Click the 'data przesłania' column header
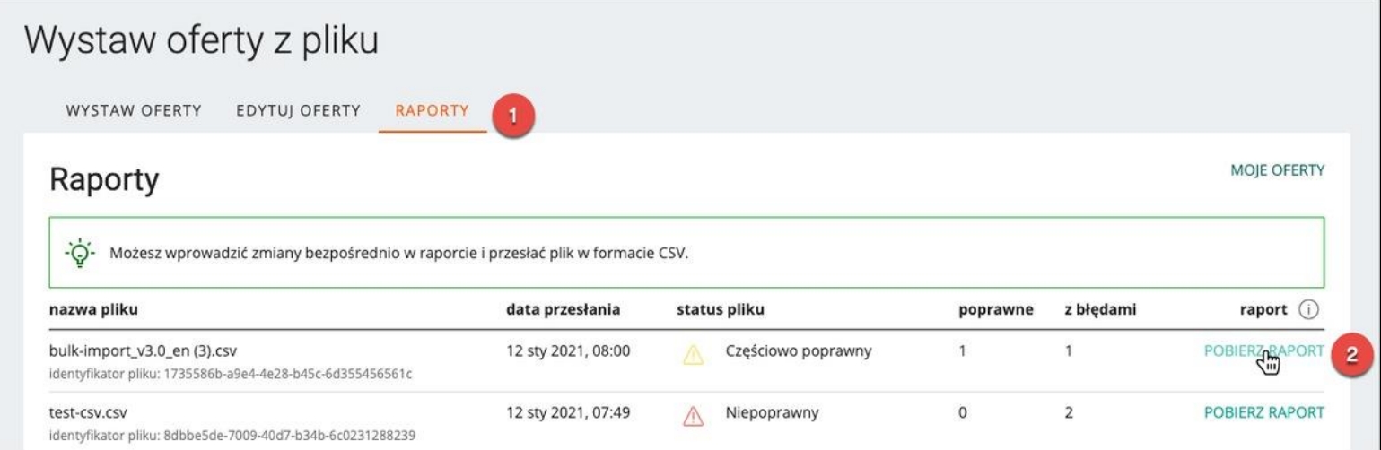This screenshot has width=1381, height=450. [564, 310]
